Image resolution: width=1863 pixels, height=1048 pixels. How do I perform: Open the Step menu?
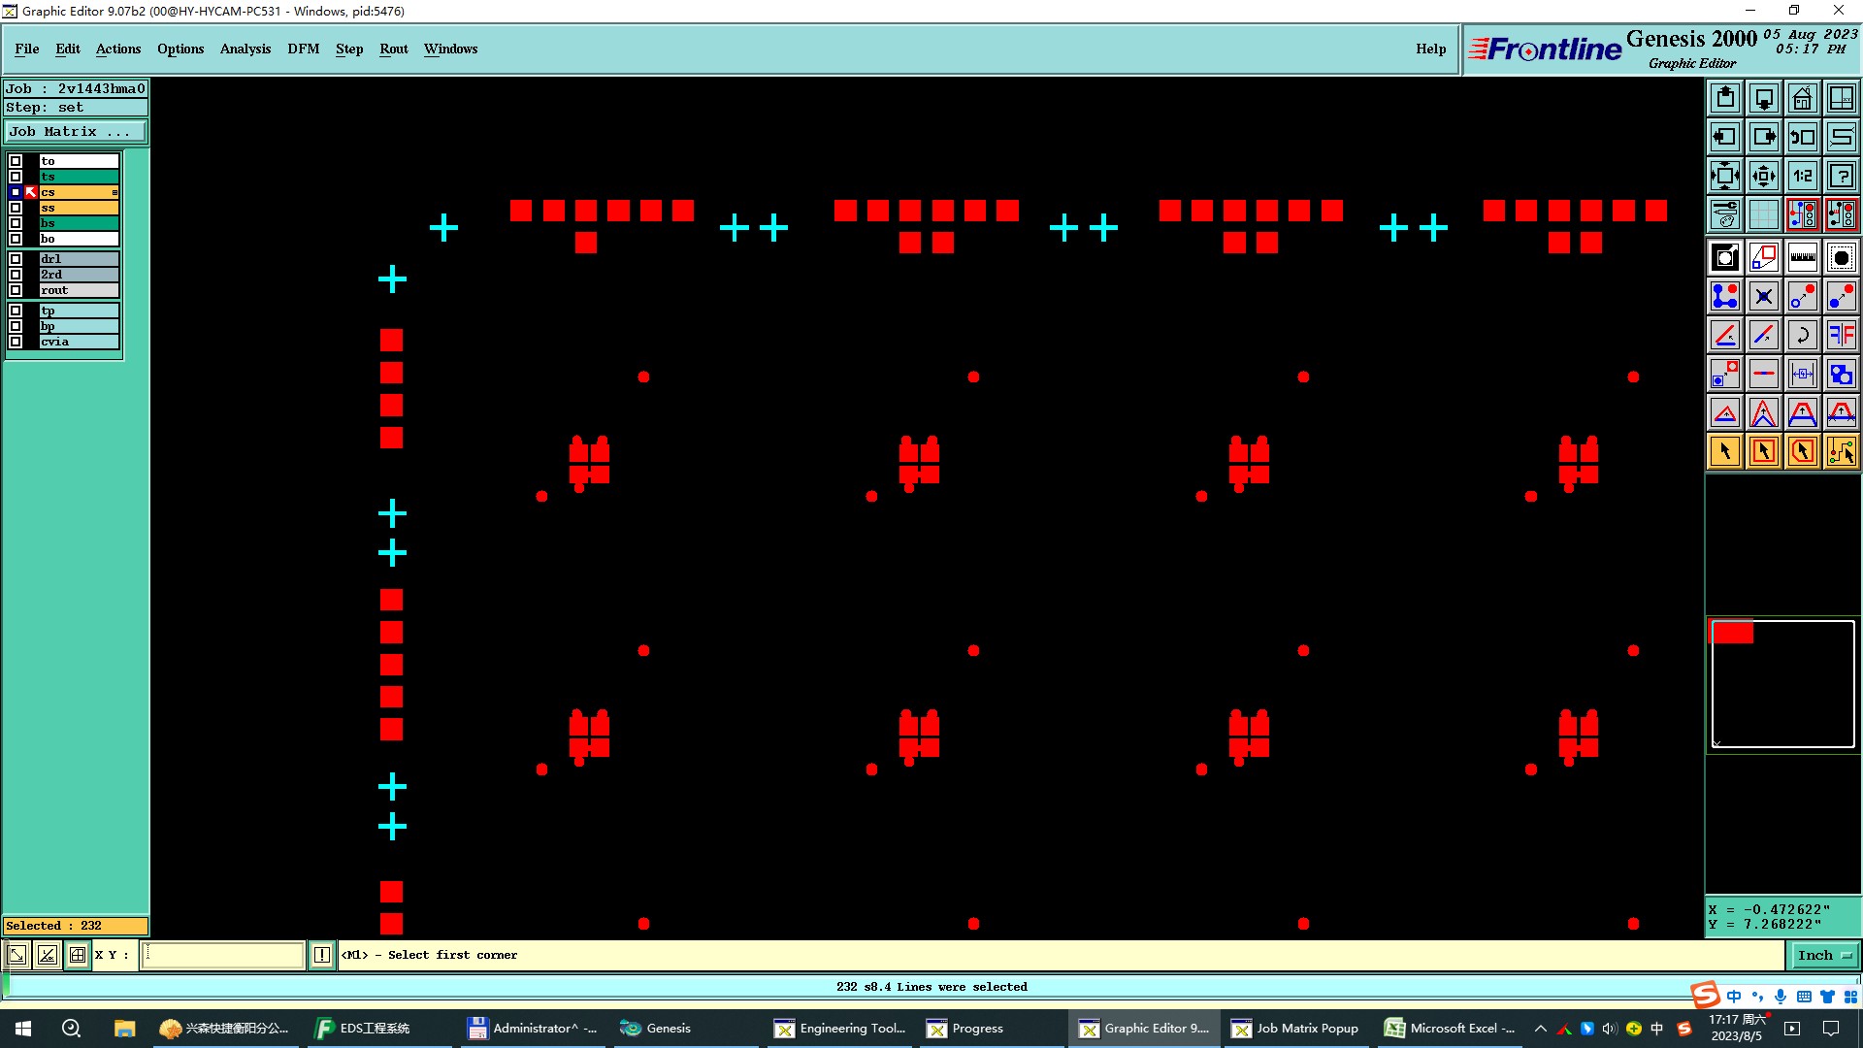tap(349, 49)
